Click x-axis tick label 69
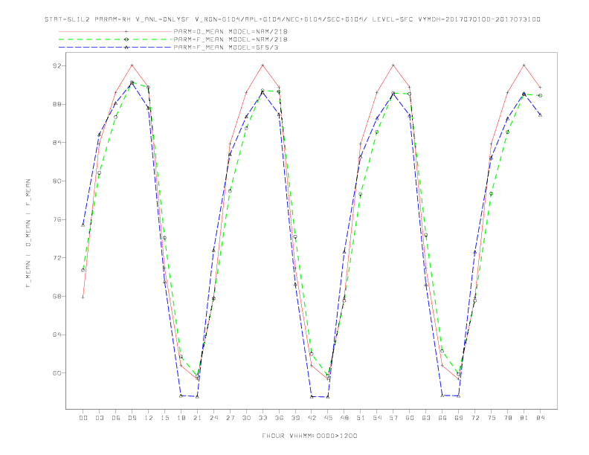The image size is (589, 455). (459, 418)
